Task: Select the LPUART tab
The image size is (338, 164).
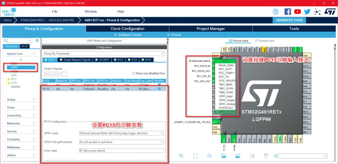Action: tap(103, 60)
